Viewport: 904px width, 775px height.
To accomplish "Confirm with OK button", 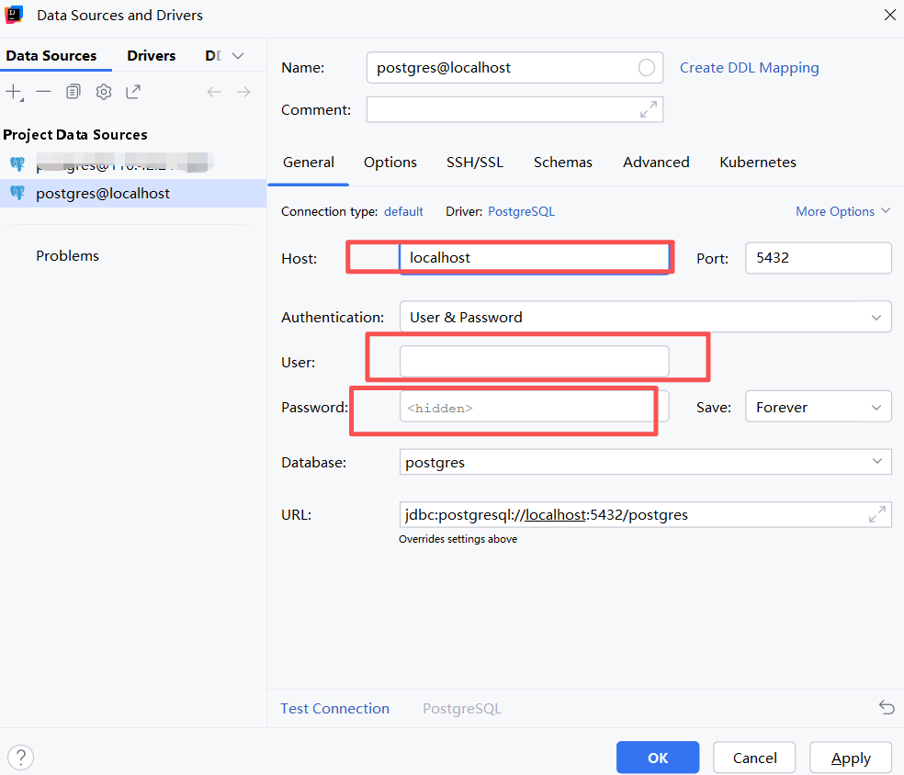I will 658,758.
